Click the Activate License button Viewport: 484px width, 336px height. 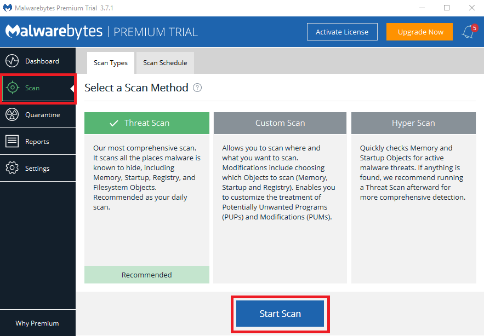342,32
